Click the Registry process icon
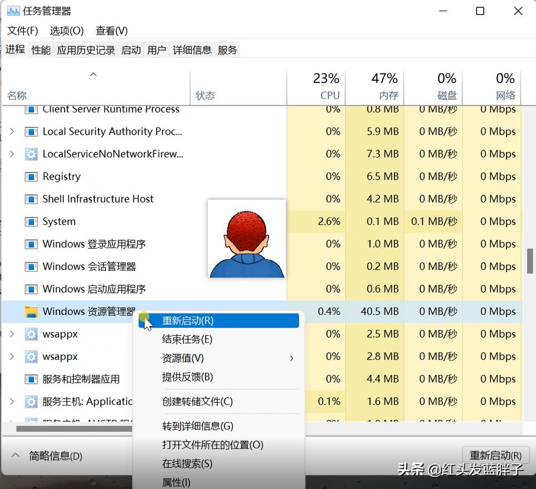Viewport: 536px width, 489px height. tap(32, 176)
